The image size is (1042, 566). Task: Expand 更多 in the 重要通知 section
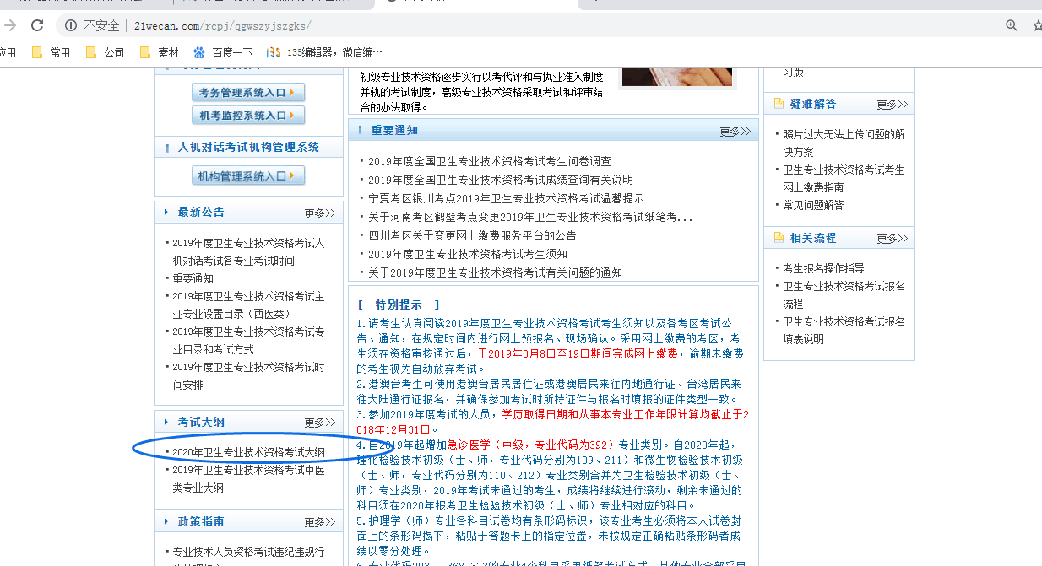(735, 132)
